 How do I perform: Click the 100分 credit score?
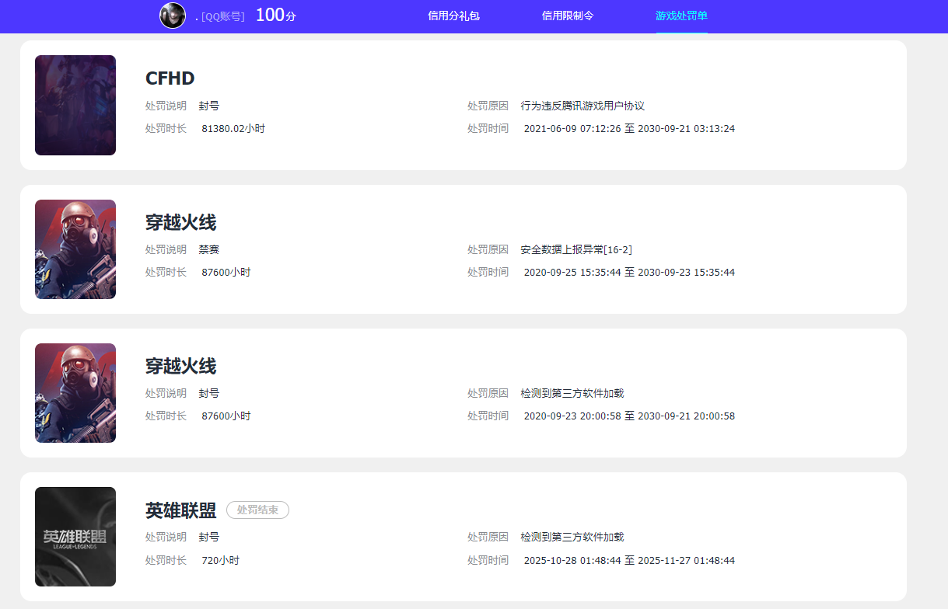(x=275, y=16)
